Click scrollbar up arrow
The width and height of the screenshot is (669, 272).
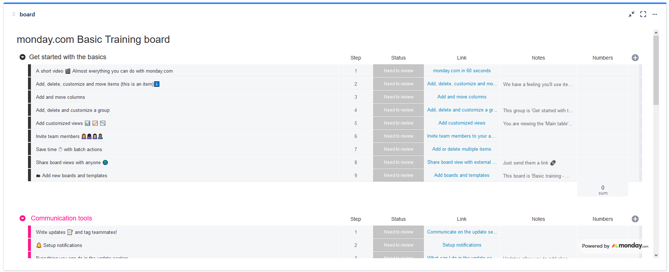(656, 33)
